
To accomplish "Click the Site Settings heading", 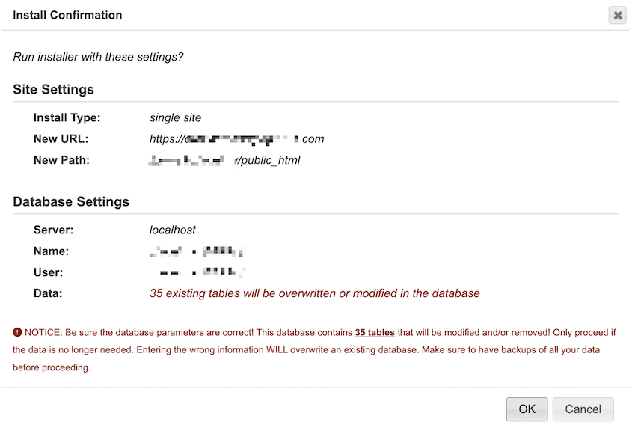I will (53, 89).
